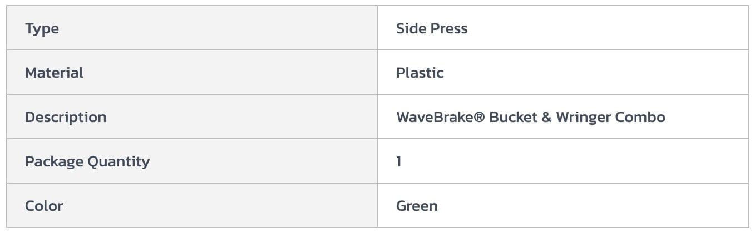Click the "Description" row label
The height and width of the screenshot is (233, 755).
coord(66,117)
